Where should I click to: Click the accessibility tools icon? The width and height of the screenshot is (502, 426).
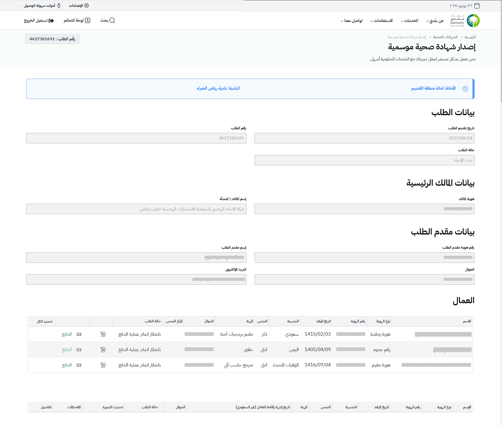pyautogui.click(x=59, y=5)
